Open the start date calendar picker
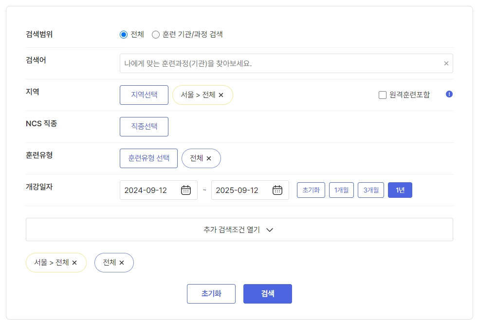The width and height of the screenshot is (478, 326). [186, 190]
